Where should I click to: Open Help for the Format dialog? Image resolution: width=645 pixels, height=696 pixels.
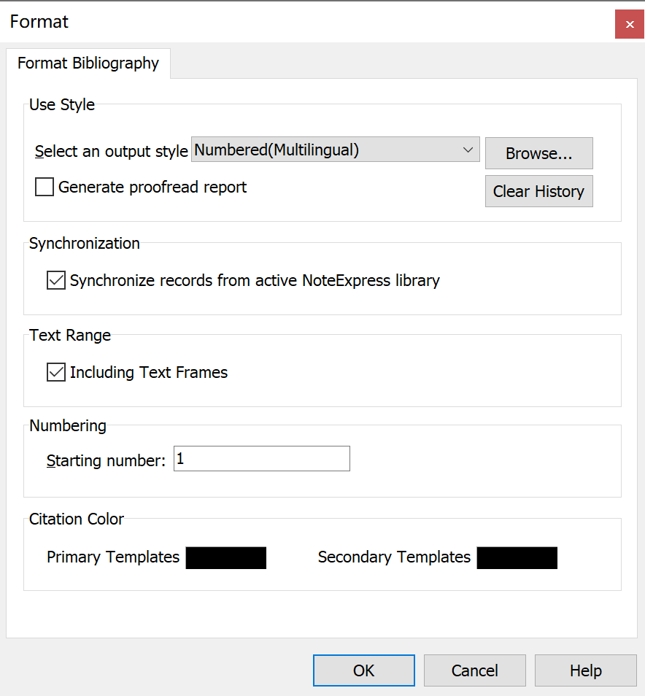[585, 670]
